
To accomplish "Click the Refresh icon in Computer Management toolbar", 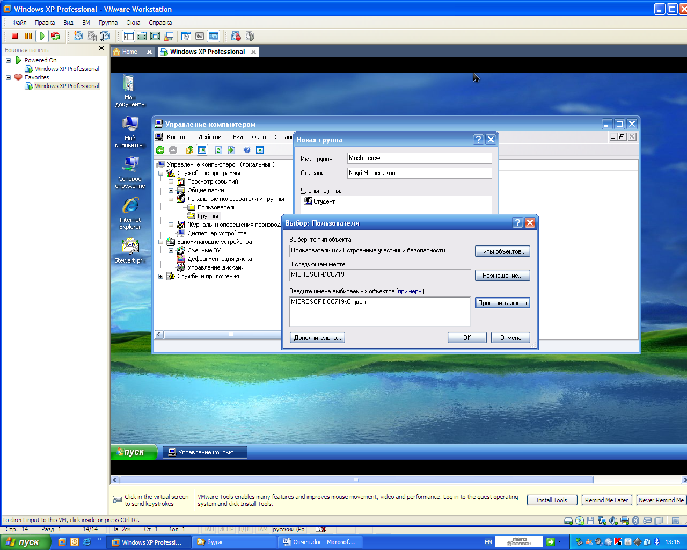I will point(218,150).
